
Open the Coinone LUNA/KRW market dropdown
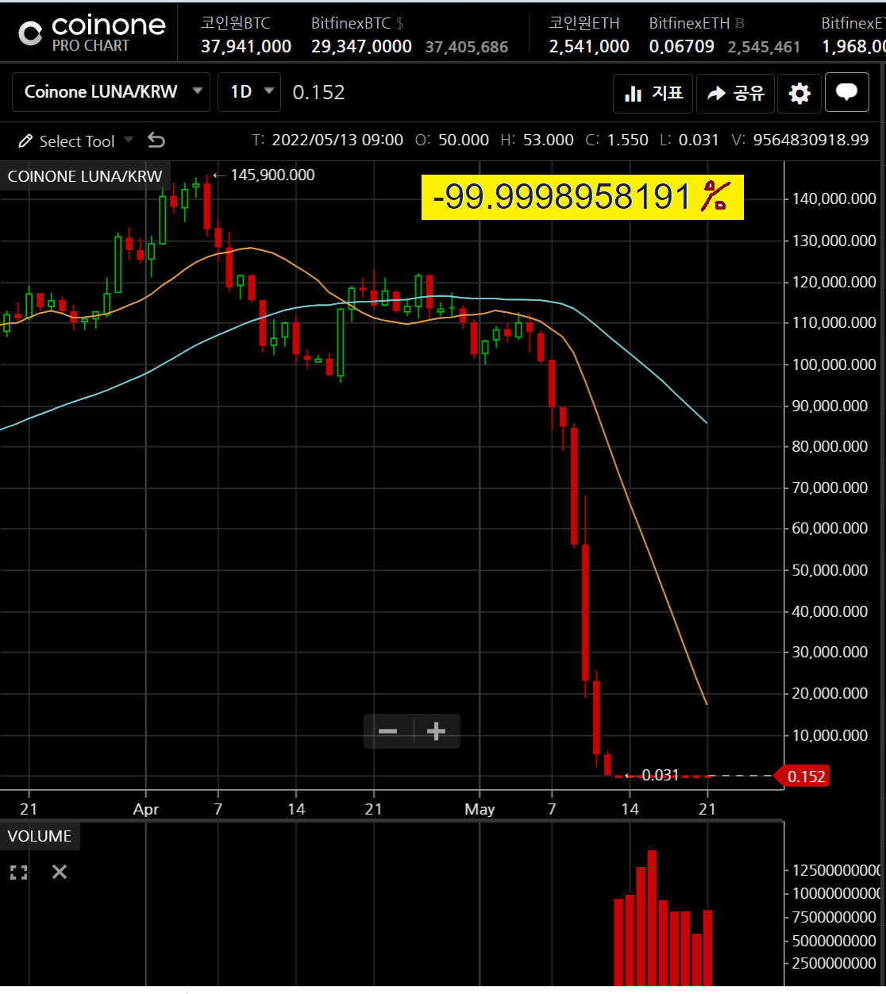[111, 92]
